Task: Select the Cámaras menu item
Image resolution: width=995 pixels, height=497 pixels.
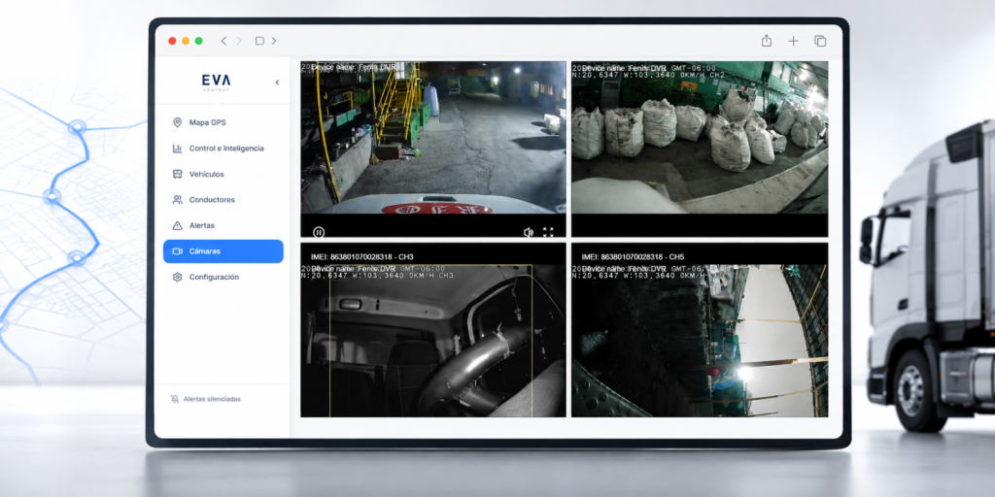Action: point(223,251)
